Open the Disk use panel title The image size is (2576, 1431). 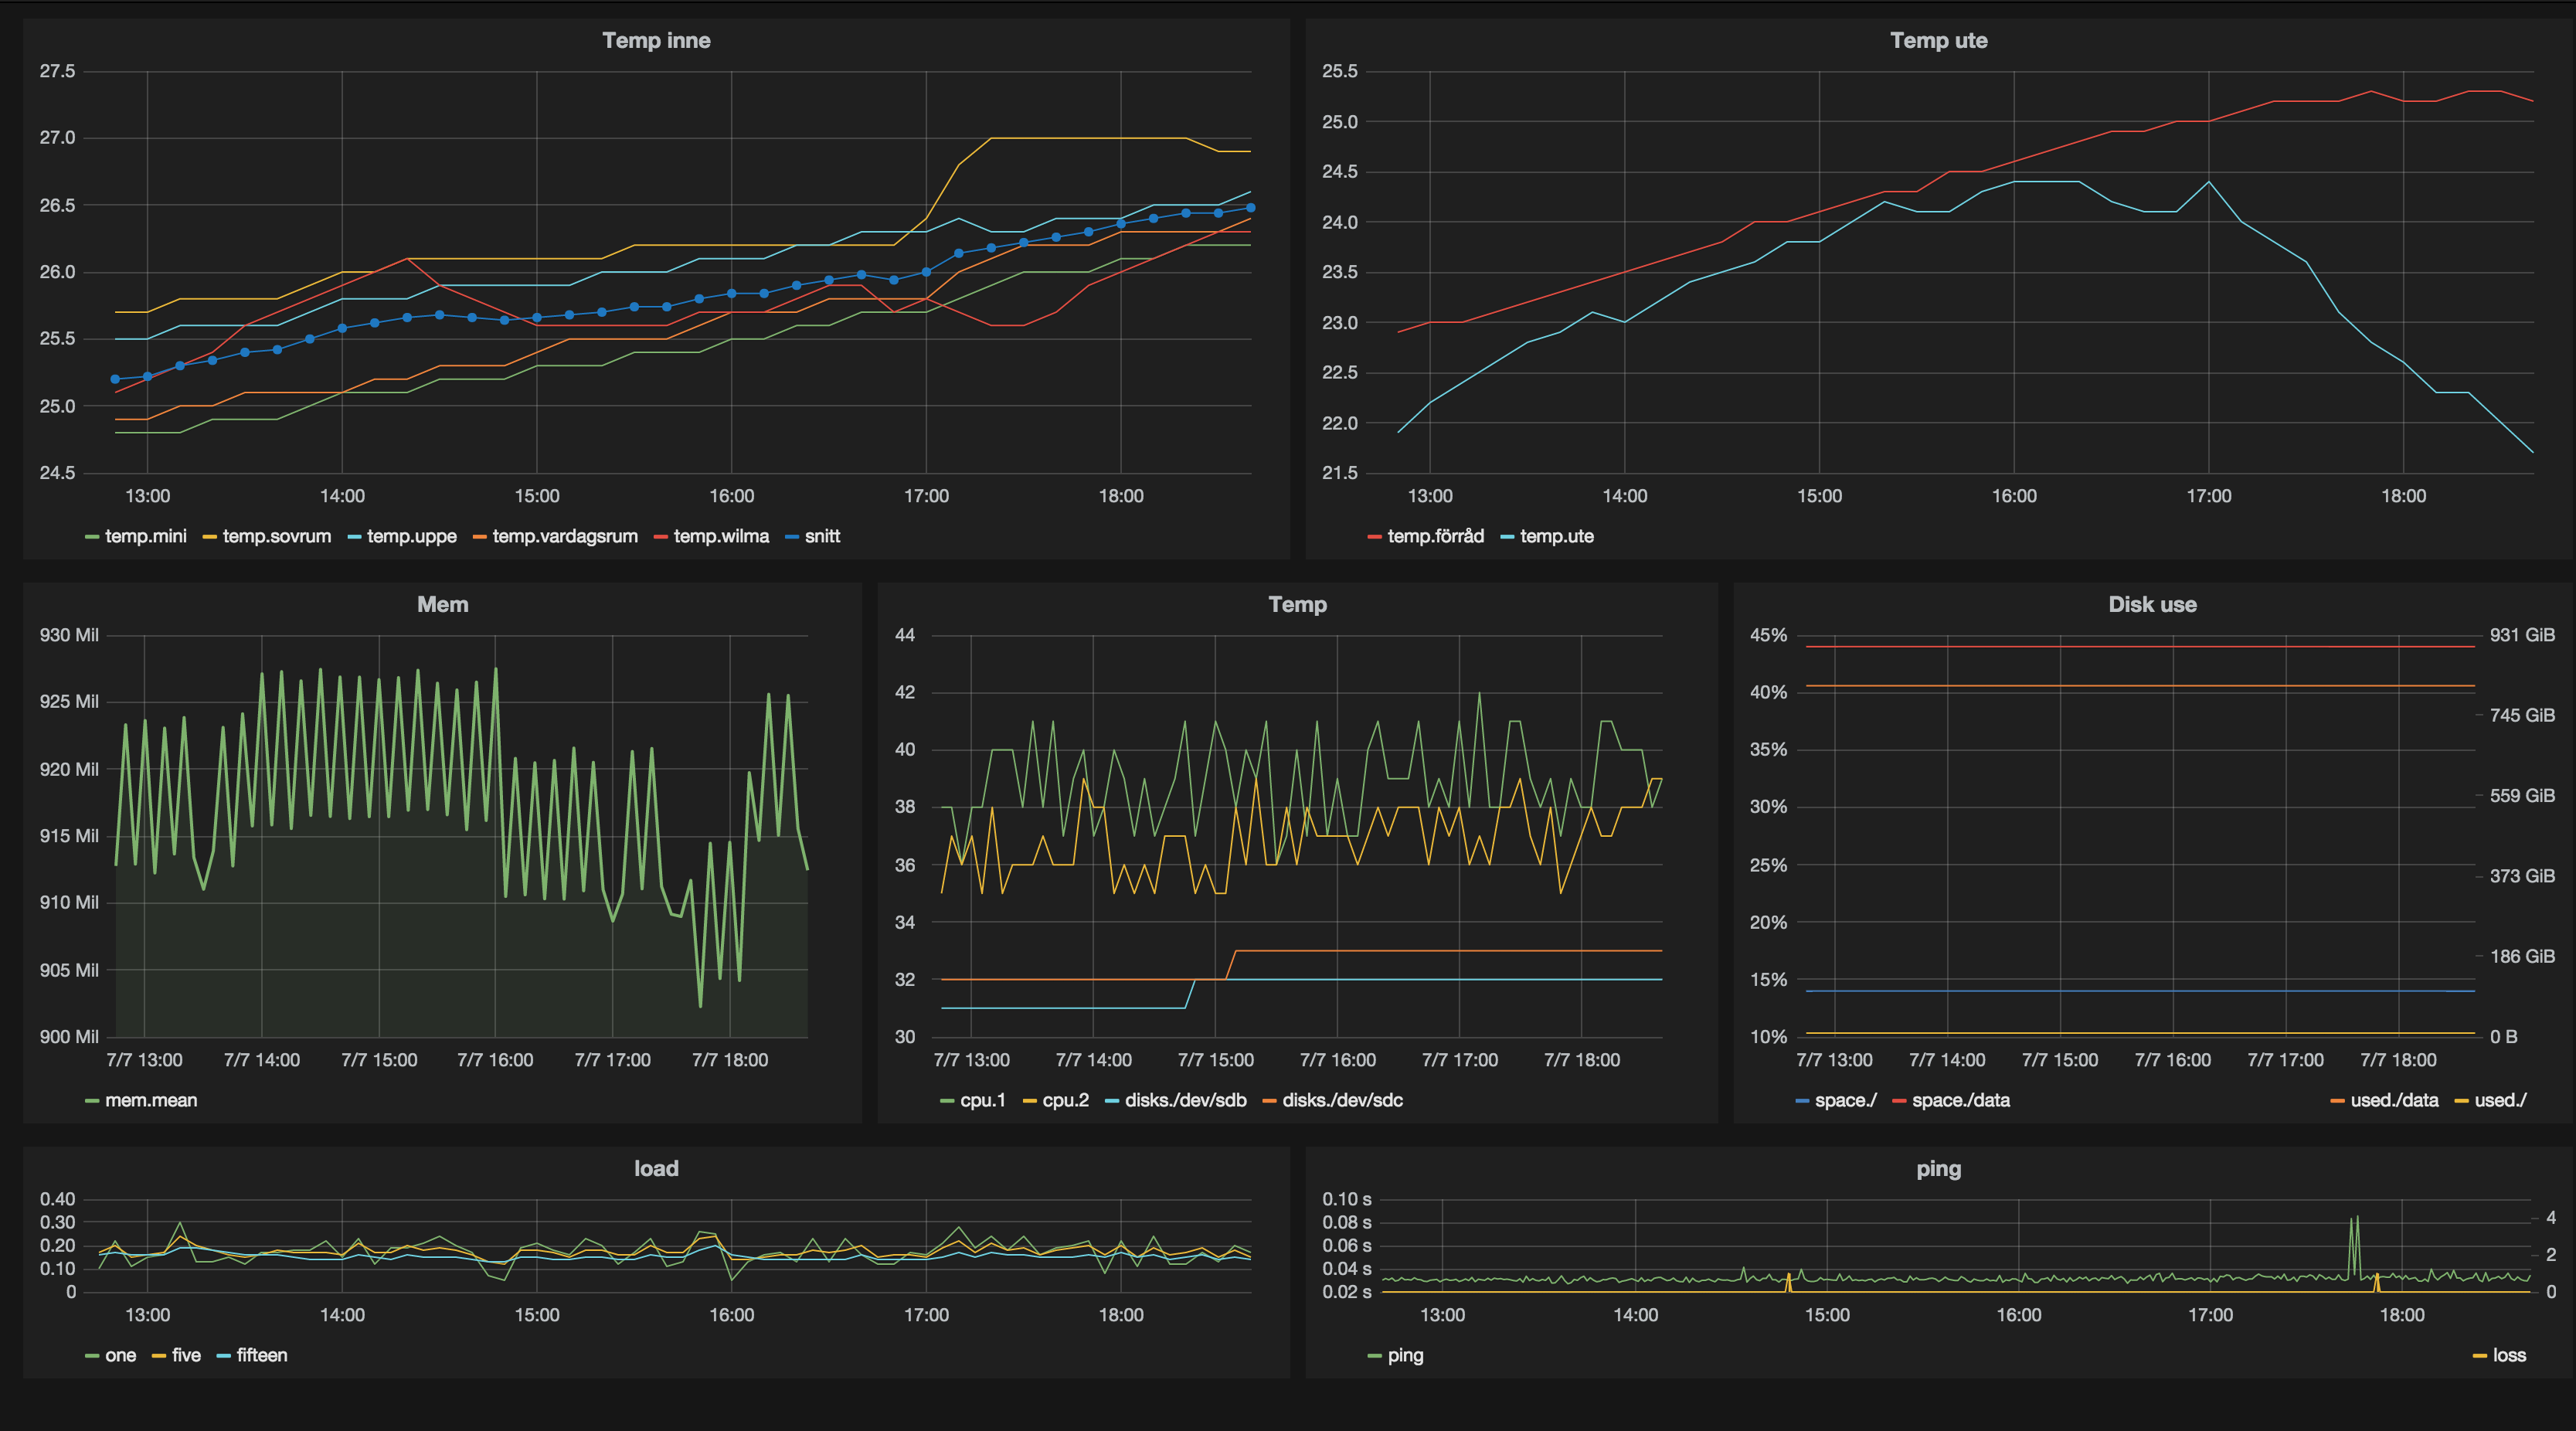(2152, 605)
